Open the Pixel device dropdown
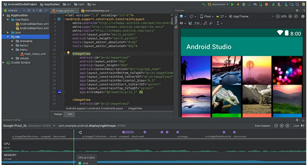 [x=207, y=16]
